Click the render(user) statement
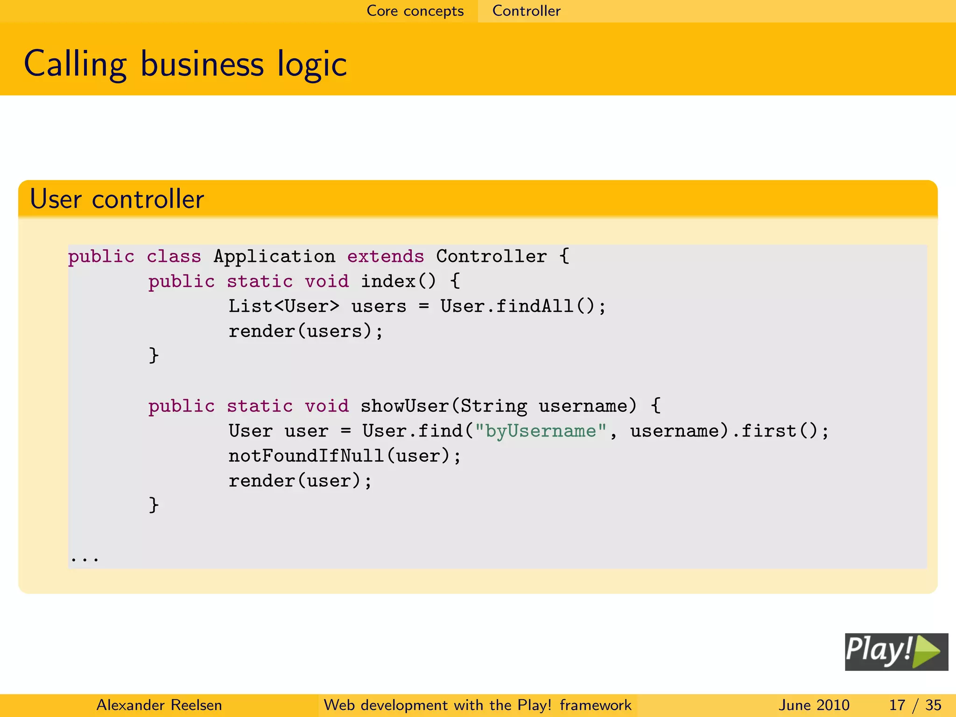The image size is (956, 717). click(300, 480)
